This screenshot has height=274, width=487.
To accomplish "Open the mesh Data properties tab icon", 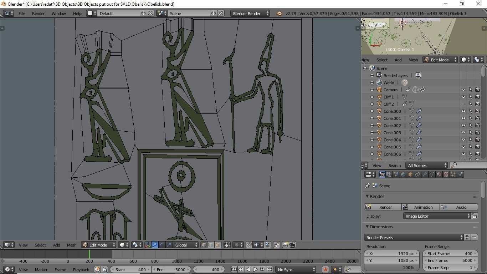I will click(432, 174).
